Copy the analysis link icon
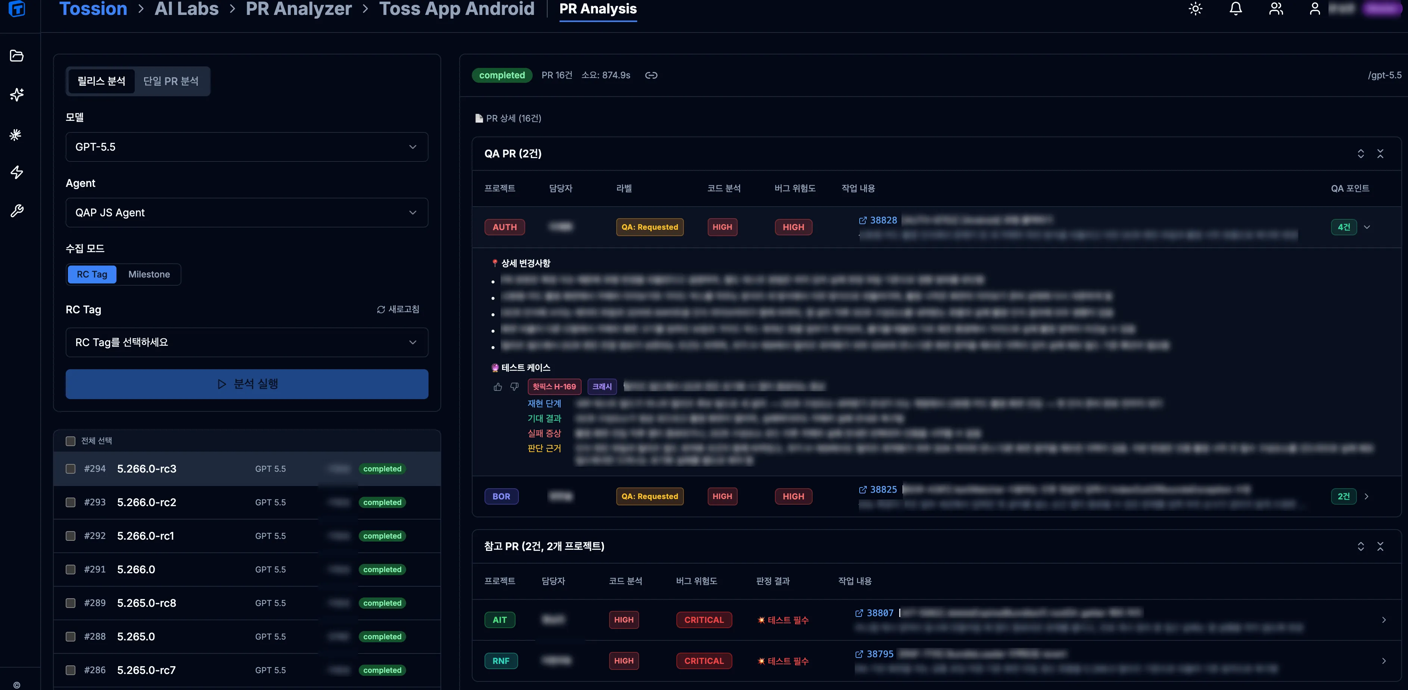The width and height of the screenshot is (1408, 690). pyautogui.click(x=651, y=75)
